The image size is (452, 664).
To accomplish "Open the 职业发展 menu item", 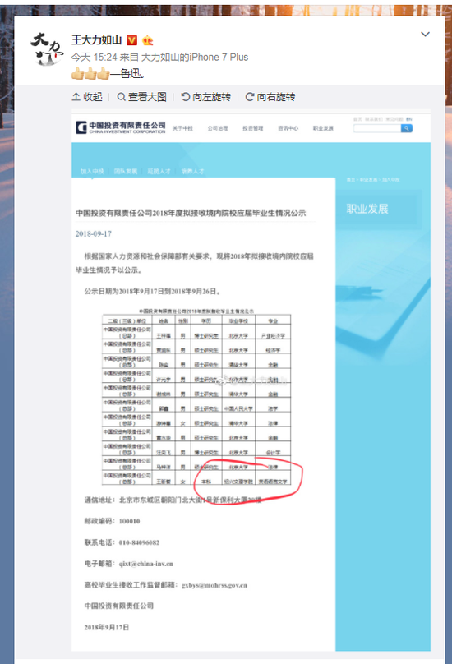I will tap(323, 128).
